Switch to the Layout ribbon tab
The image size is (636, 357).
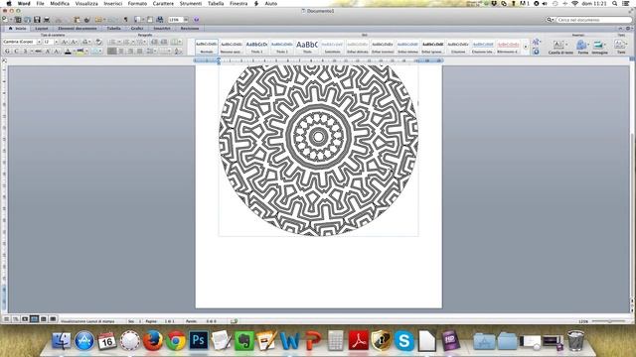coord(42,29)
